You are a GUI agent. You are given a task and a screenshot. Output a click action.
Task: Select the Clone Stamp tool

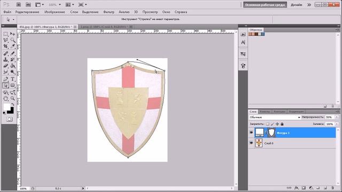pos(6,59)
